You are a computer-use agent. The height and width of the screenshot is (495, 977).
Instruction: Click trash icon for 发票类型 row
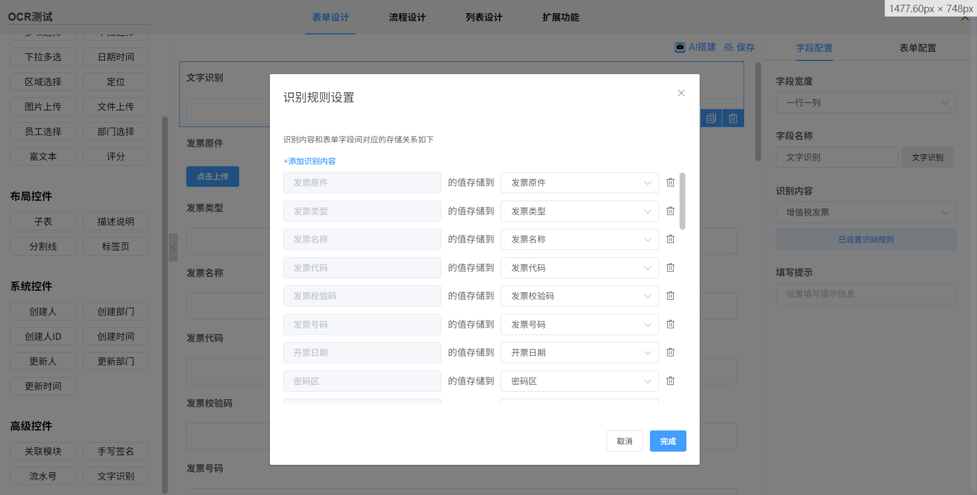[x=670, y=211]
